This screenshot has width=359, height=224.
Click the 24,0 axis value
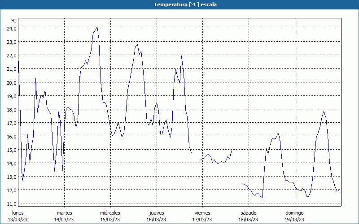click(x=12, y=29)
